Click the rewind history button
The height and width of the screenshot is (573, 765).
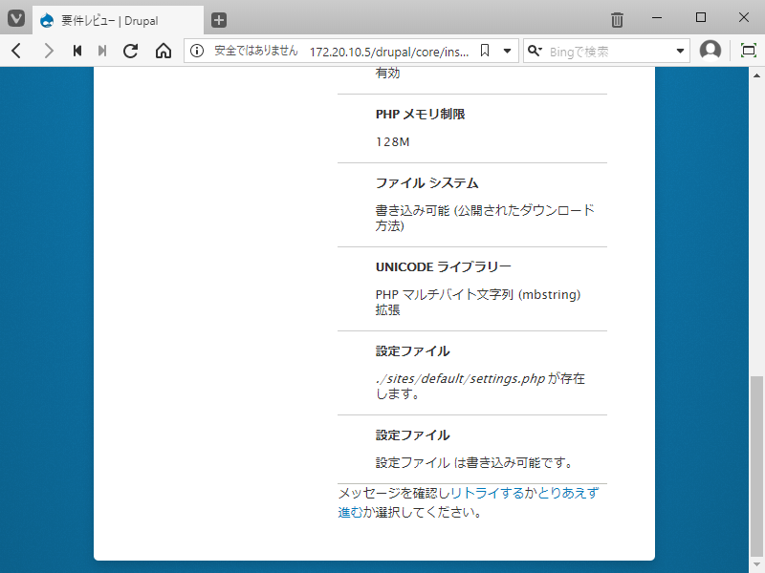pos(77,51)
